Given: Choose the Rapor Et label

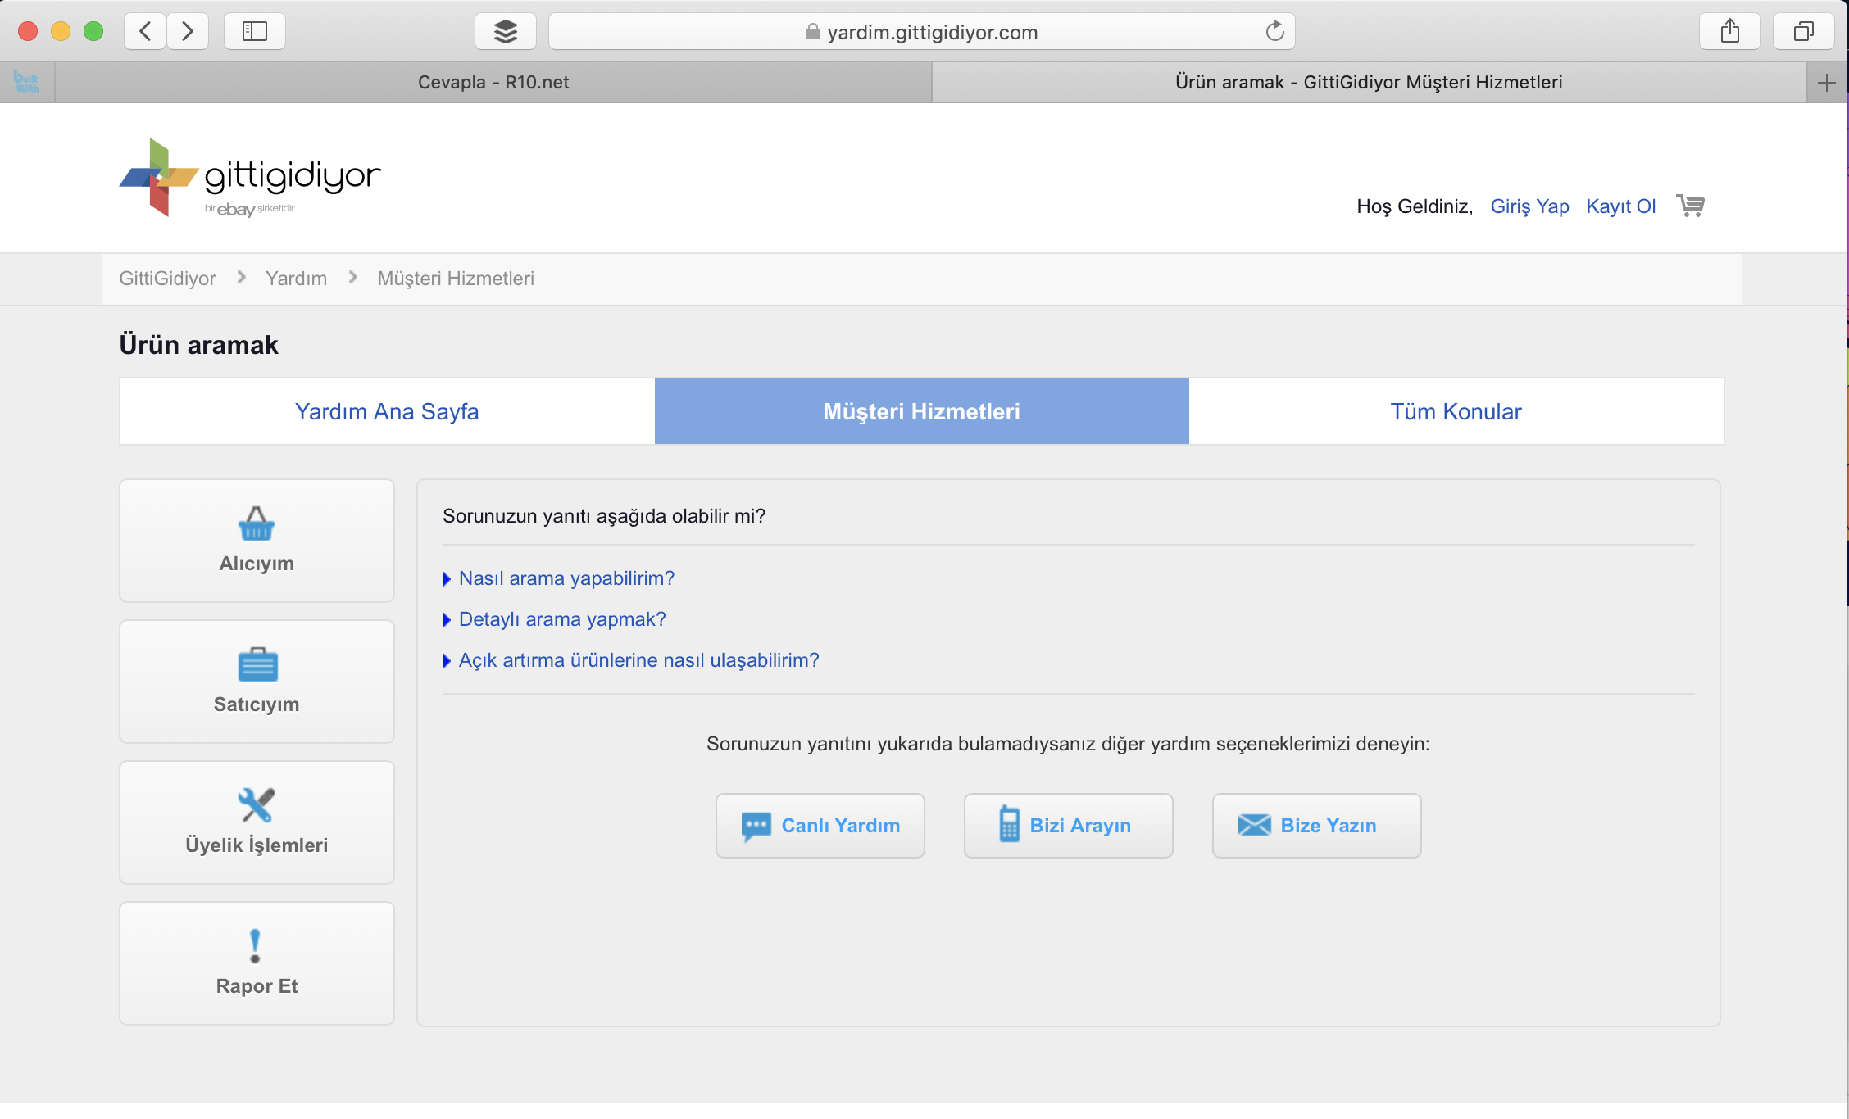Looking at the screenshot, I should tap(257, 985).
